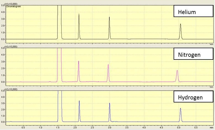
Task: Click the uV(x10,000) unit label of Helium plot
Action: (11, 4)
